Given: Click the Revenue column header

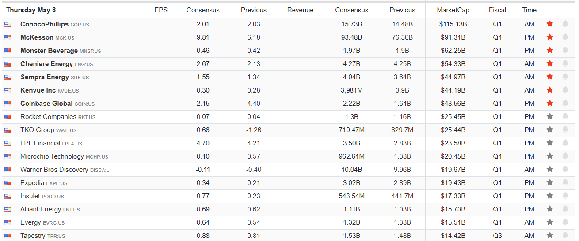Looking at the screenshot, I should [301, 10].
